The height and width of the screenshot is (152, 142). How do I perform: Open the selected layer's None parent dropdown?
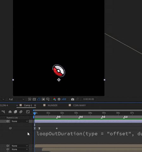click(x=20, y=121)
